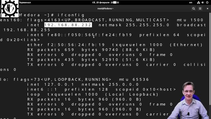211x119 pixels.
Task: Open the Терминал app menu in top bar
Action: 25,2
